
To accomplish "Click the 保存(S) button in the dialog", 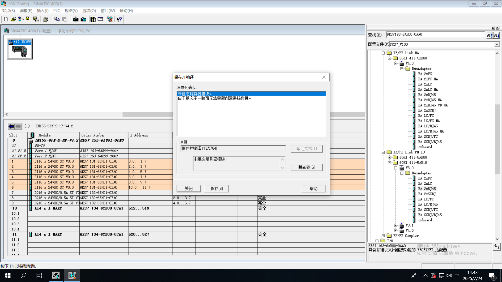I will point(217,189).
